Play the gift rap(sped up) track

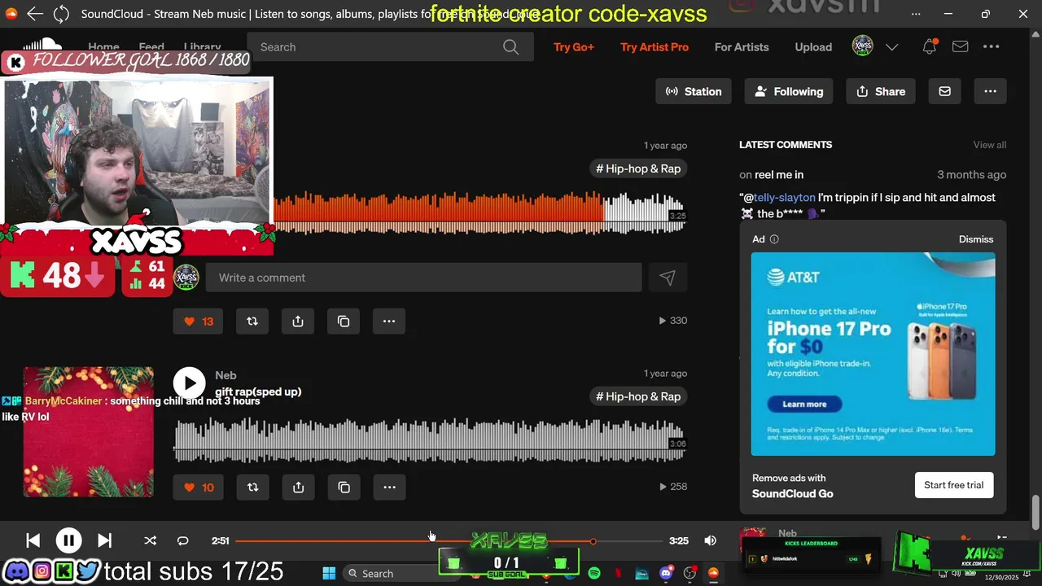pos(190,383)
